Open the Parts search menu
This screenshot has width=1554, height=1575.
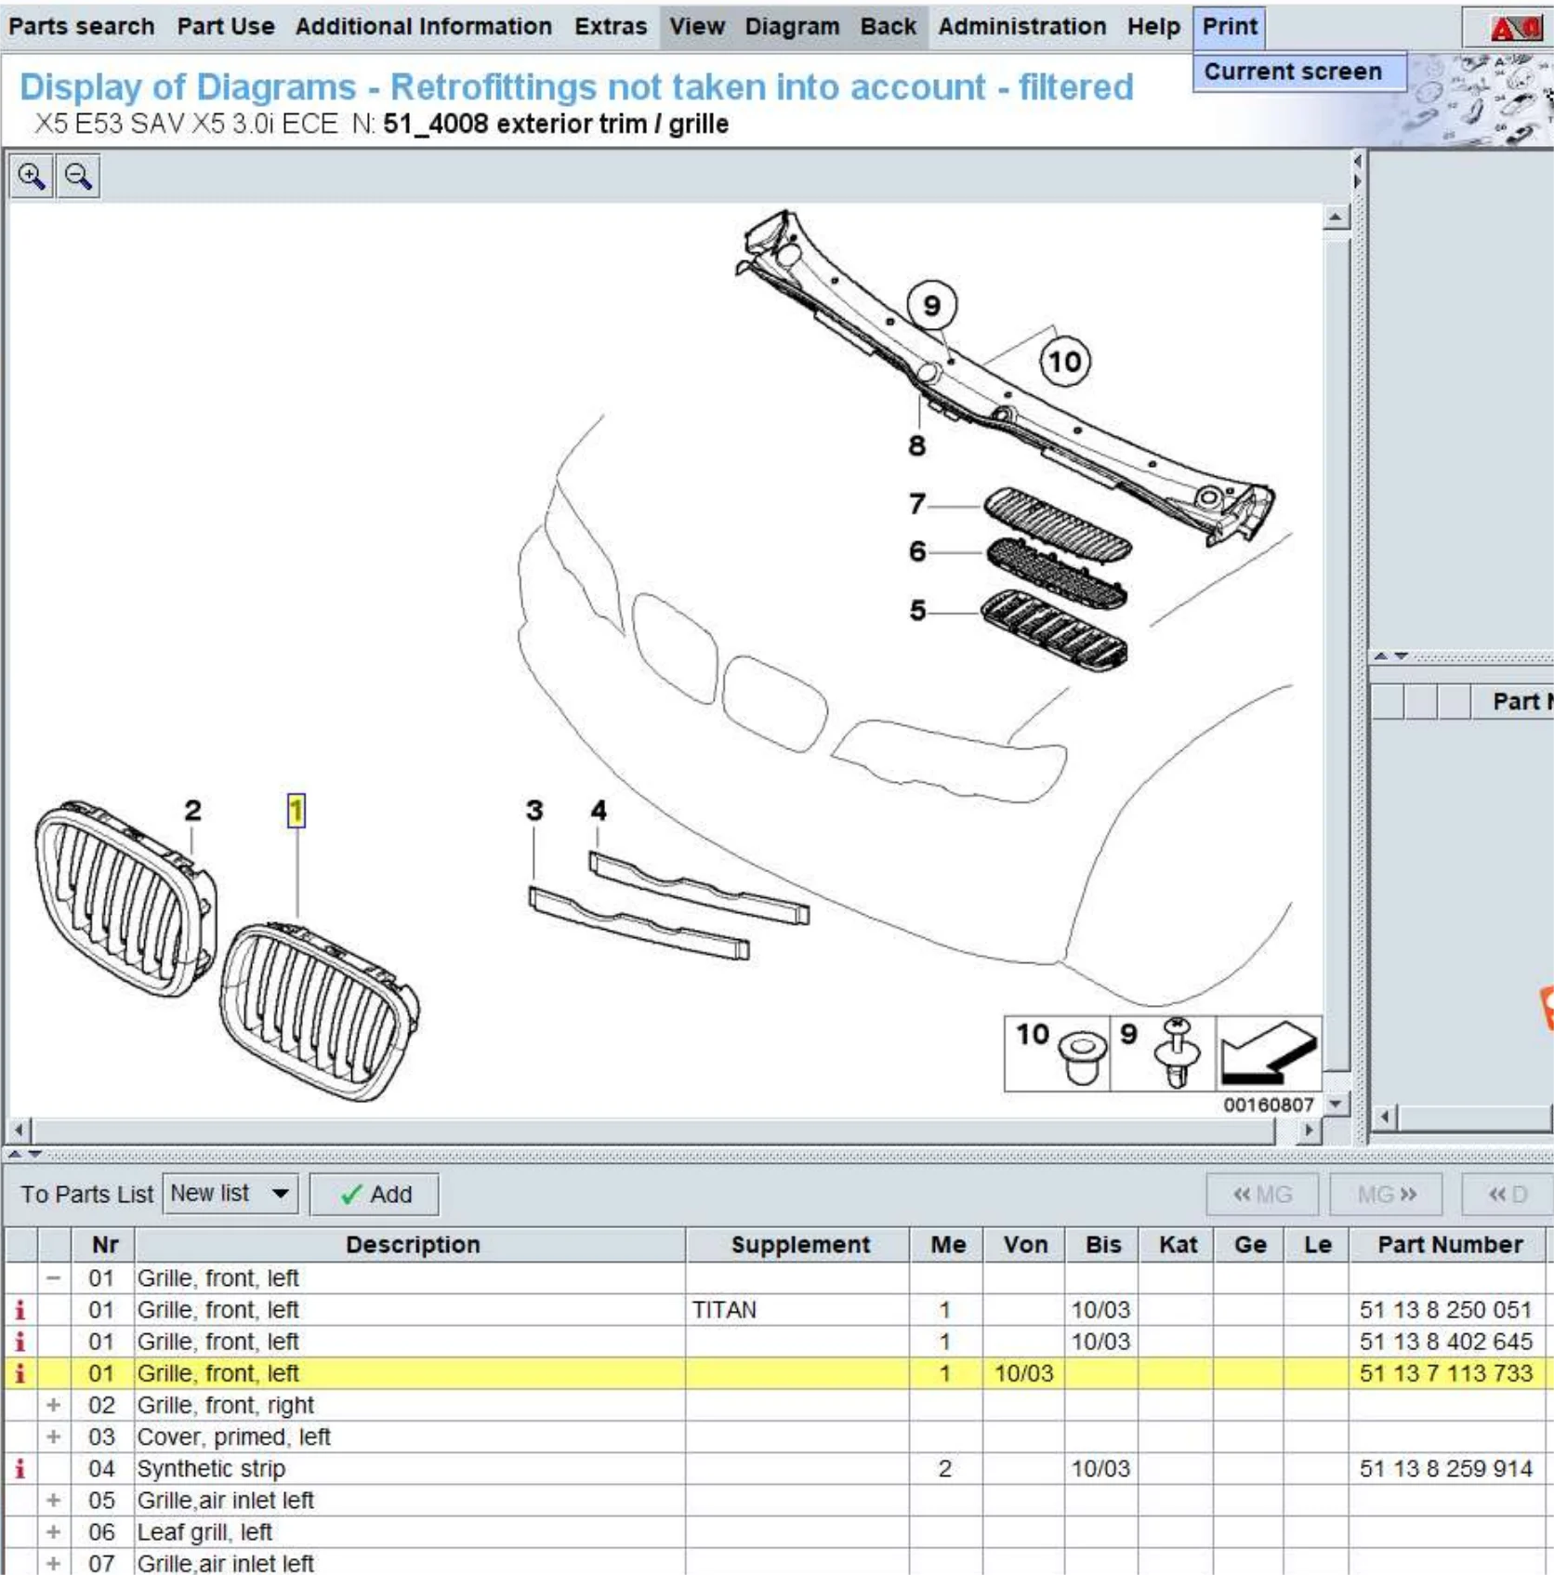tap(82, 26)
